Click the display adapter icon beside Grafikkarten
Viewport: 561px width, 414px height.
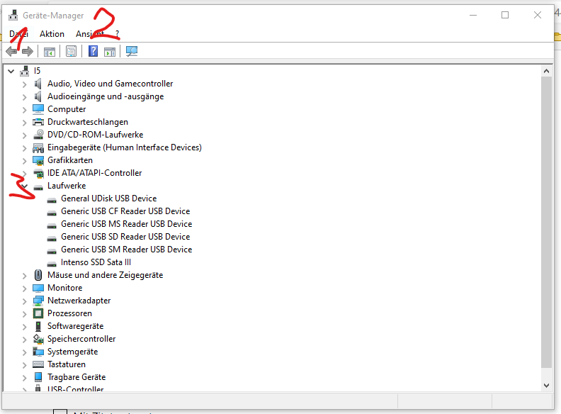pyautogui.click(x=38, y=160)
